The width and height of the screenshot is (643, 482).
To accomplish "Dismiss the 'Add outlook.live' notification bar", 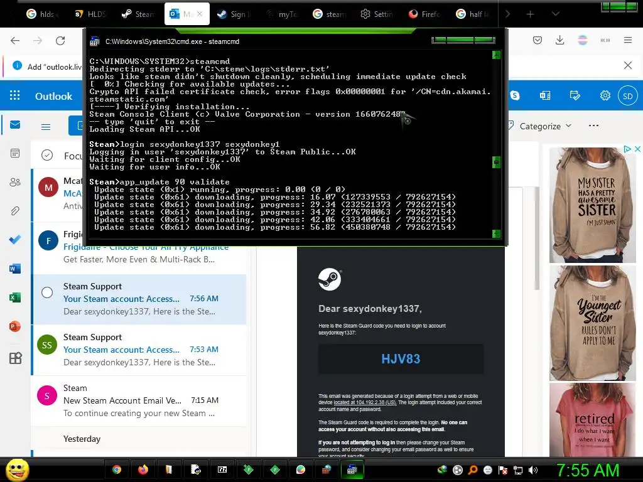I will click(627, 65).
